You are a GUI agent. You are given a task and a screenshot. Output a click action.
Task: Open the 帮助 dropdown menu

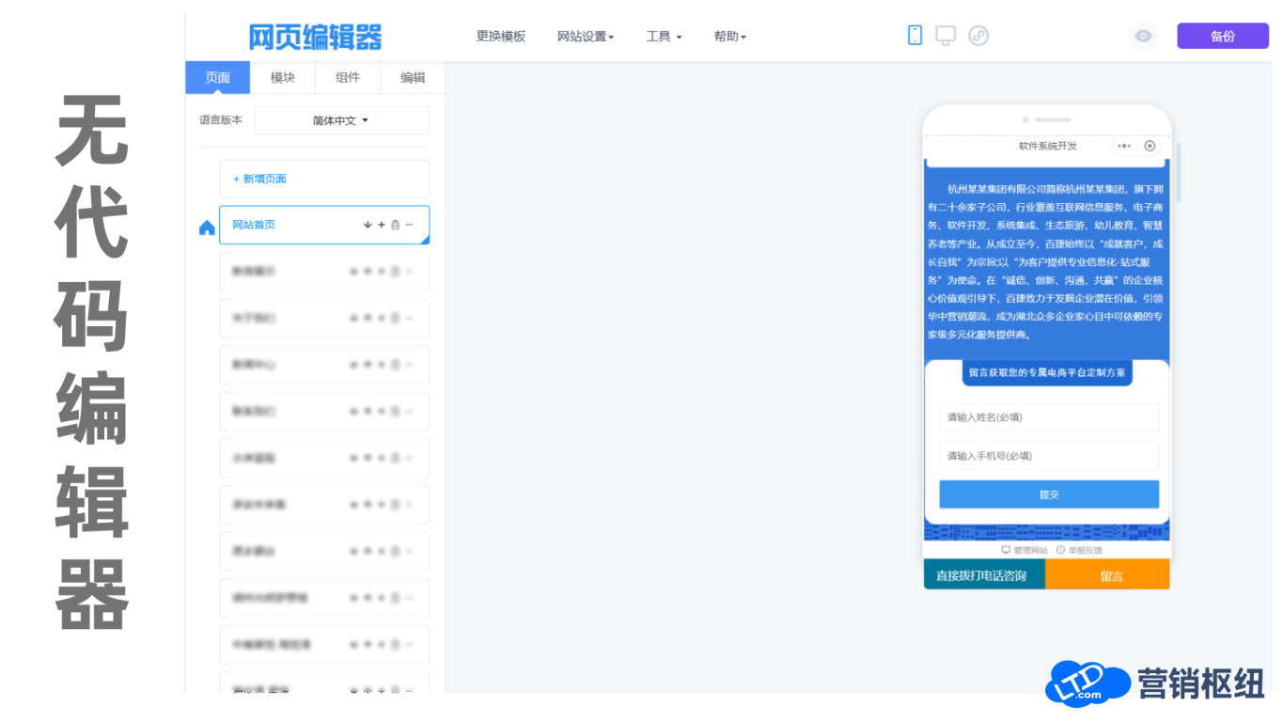pos(730,37)
